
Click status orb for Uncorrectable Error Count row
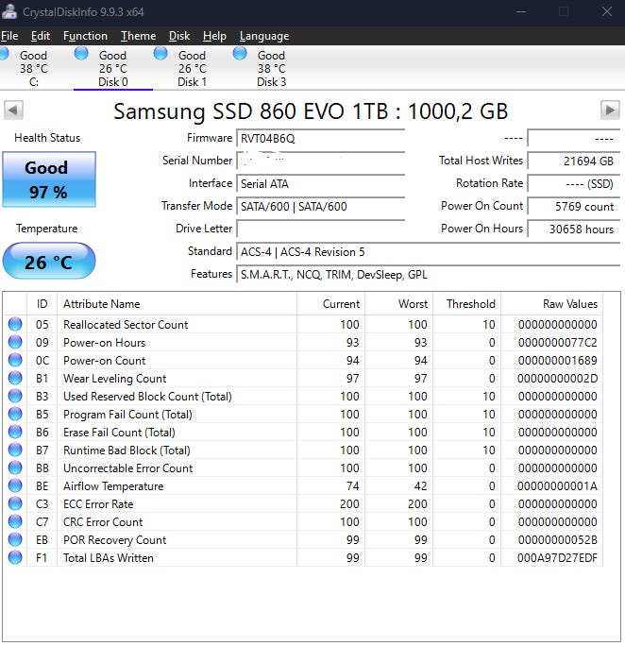pos(15,467)
